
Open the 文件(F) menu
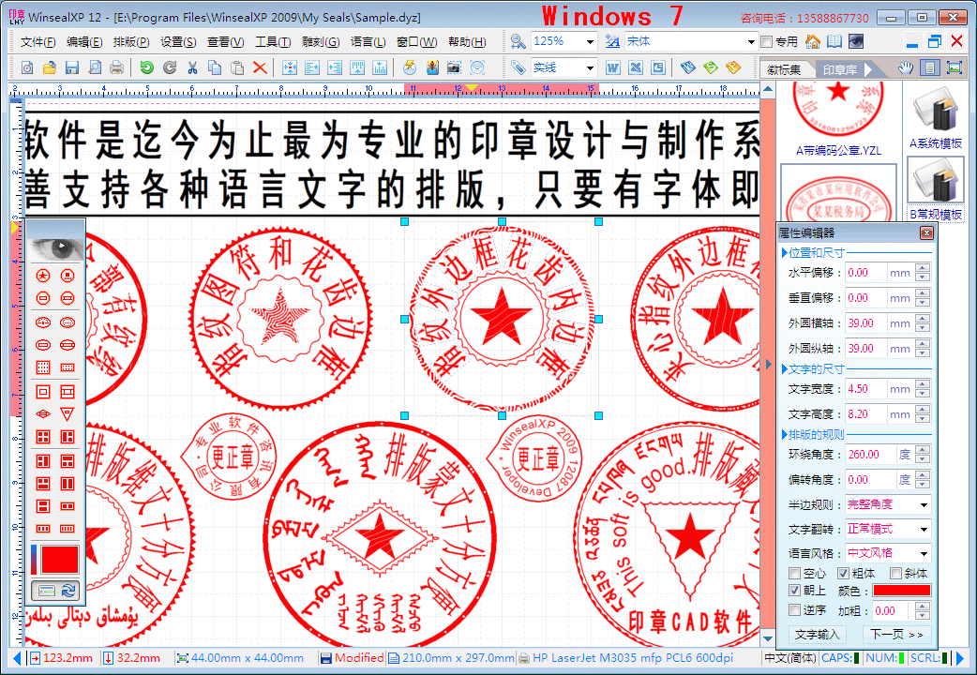tap(38, 42)
